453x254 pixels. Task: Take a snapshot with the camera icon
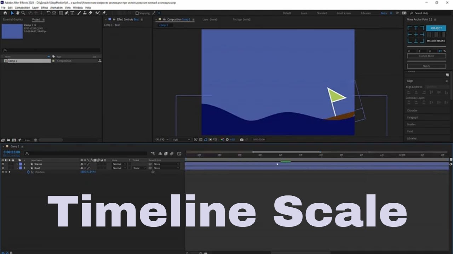[x=242, y=140]
